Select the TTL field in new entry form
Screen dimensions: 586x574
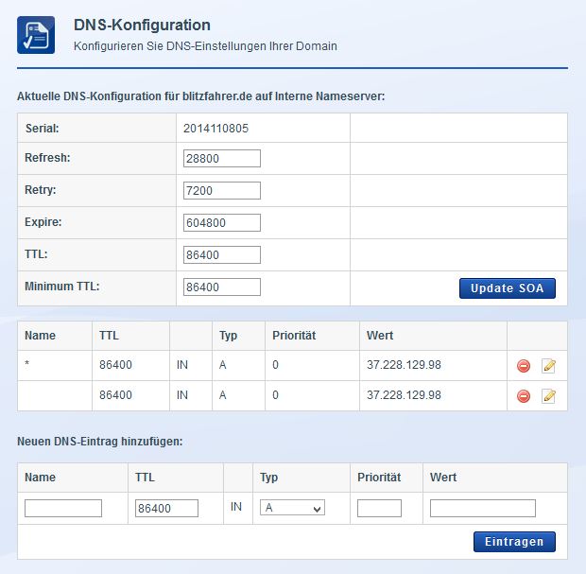click(x=166, y=509)
